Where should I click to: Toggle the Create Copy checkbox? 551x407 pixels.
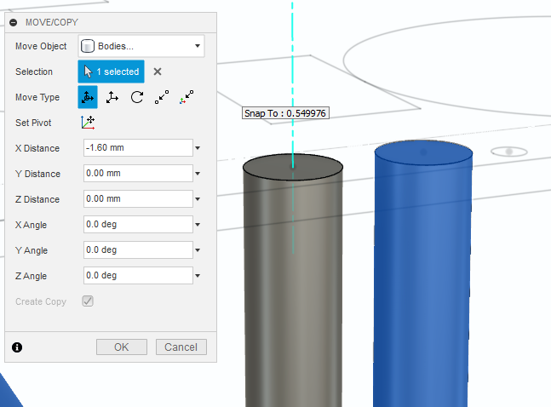pos(88,301)
